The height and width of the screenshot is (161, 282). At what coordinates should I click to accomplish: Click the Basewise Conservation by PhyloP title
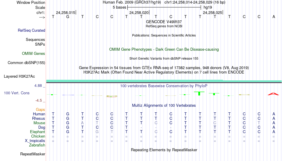(x=164, y=86)
